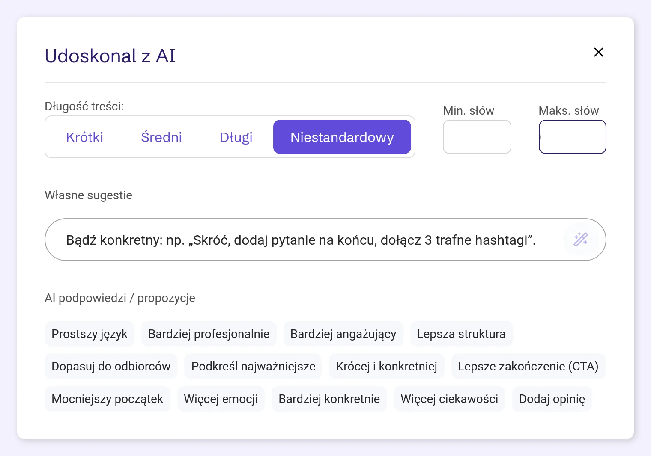Viewport: 651px width, 456px height.
Task: Click the Dodaj opinię suggestion chip
Action: (552, 399)
